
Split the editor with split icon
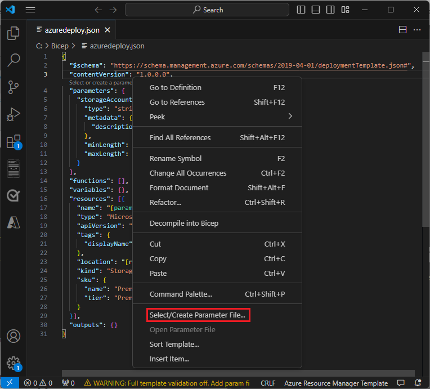pos(402,30)
